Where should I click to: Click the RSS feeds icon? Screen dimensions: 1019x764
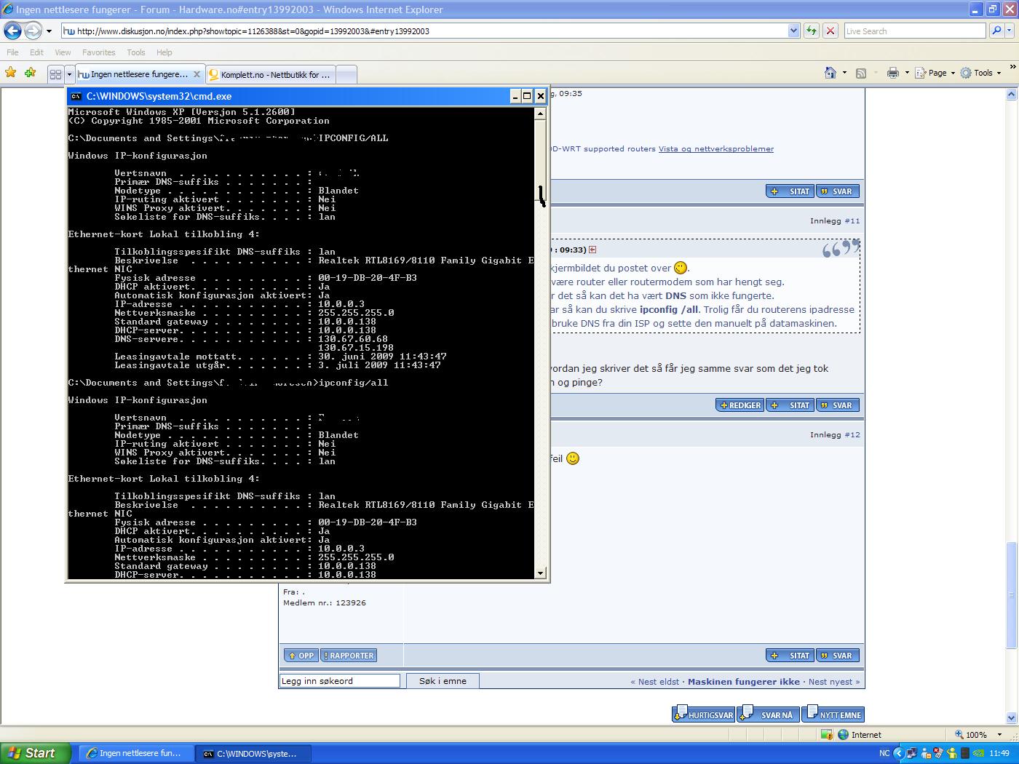click(x=861, y=73)
